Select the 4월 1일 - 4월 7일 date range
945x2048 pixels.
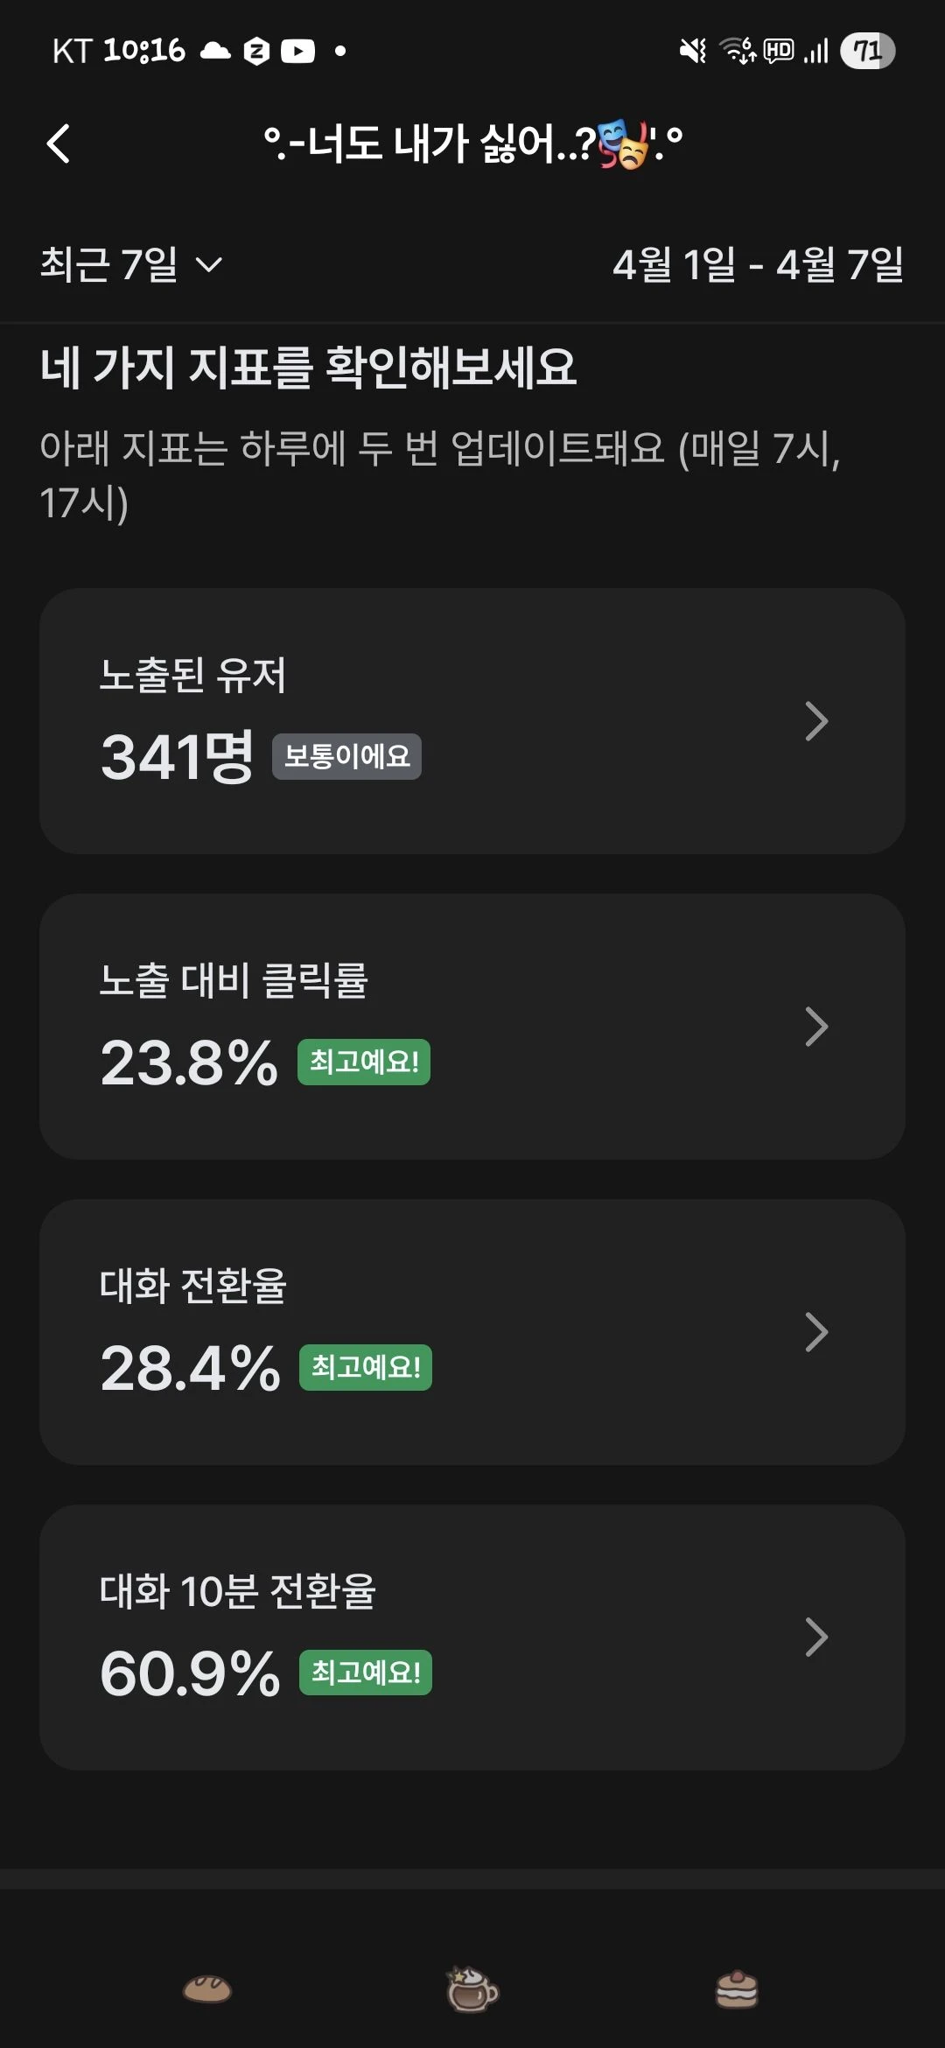pyautogui.click(x=758, y=264)
